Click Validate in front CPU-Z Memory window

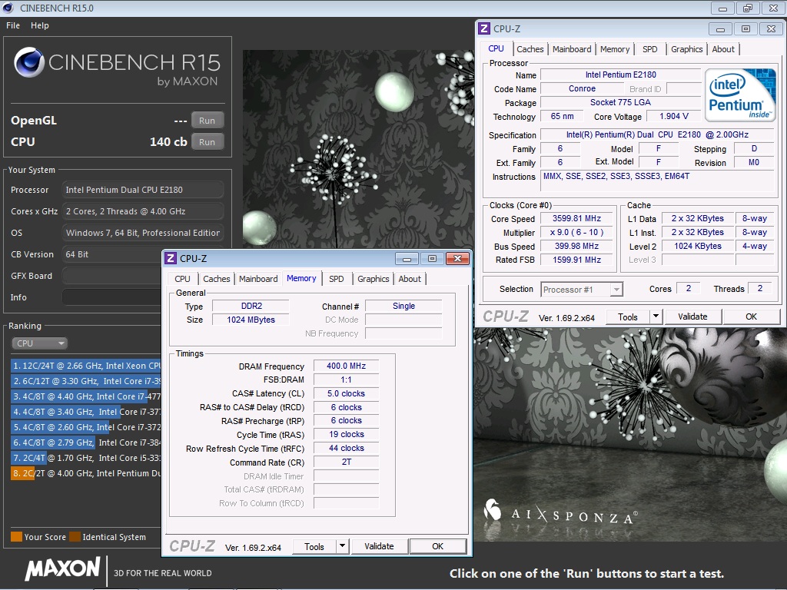click(379, 546)
